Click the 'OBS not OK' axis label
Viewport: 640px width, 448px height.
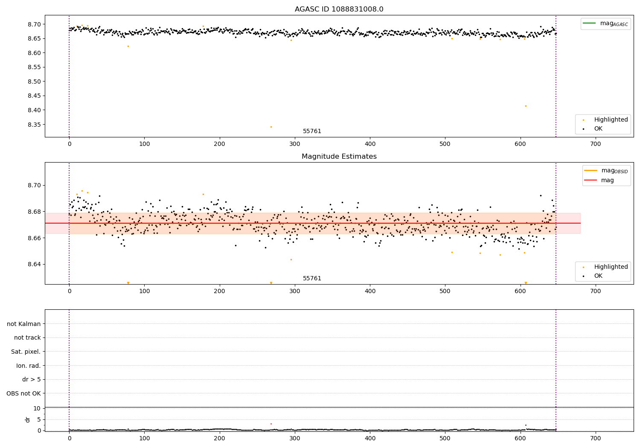24,393
